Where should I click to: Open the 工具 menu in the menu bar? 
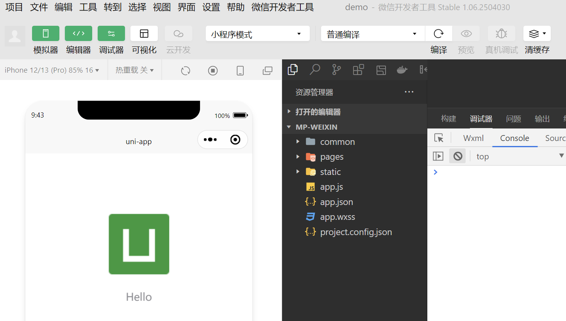pos(88,7)
